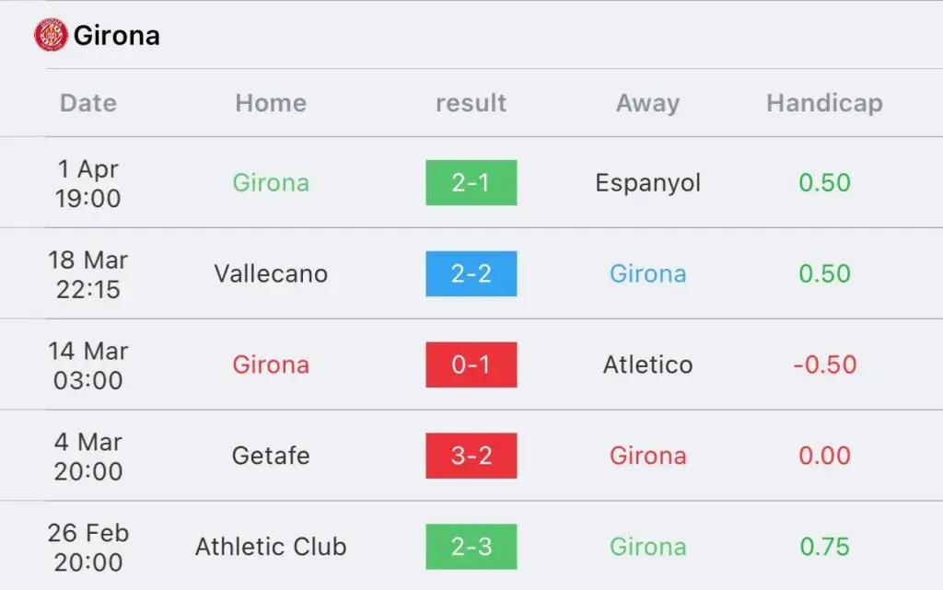The image size is (943, 590).
Task: Click the Handicap column header
Action: point(824,103)
